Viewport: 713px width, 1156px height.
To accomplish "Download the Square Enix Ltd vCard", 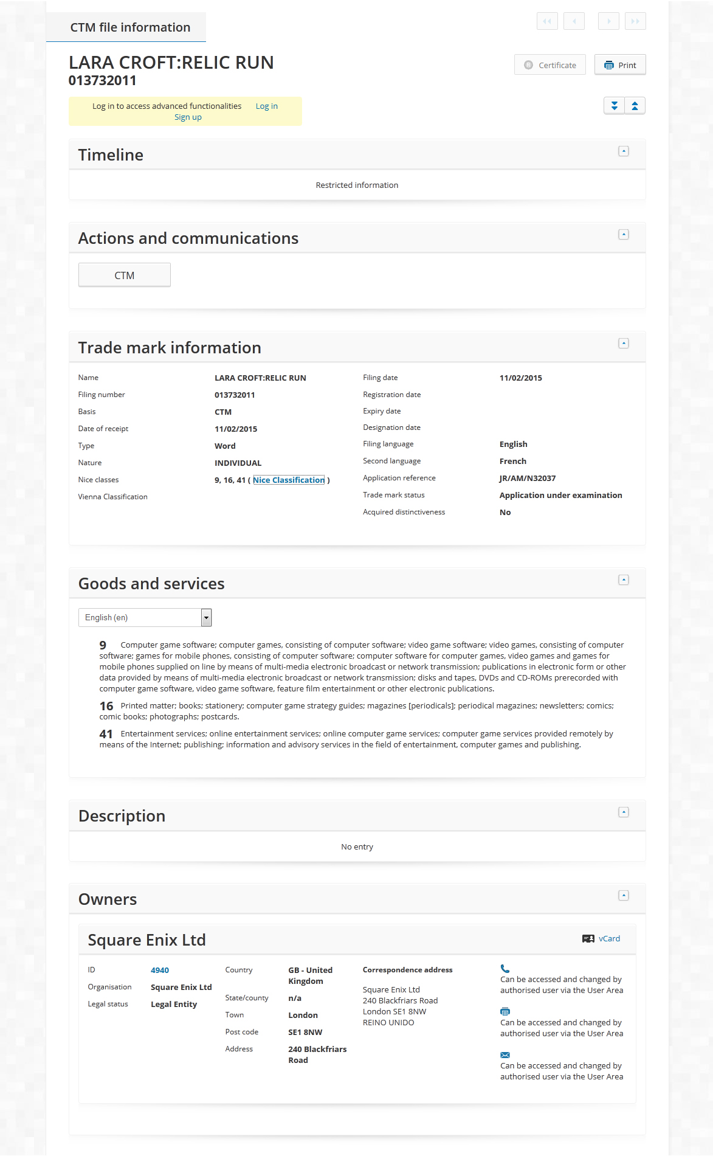I will [x=602, y=938].
